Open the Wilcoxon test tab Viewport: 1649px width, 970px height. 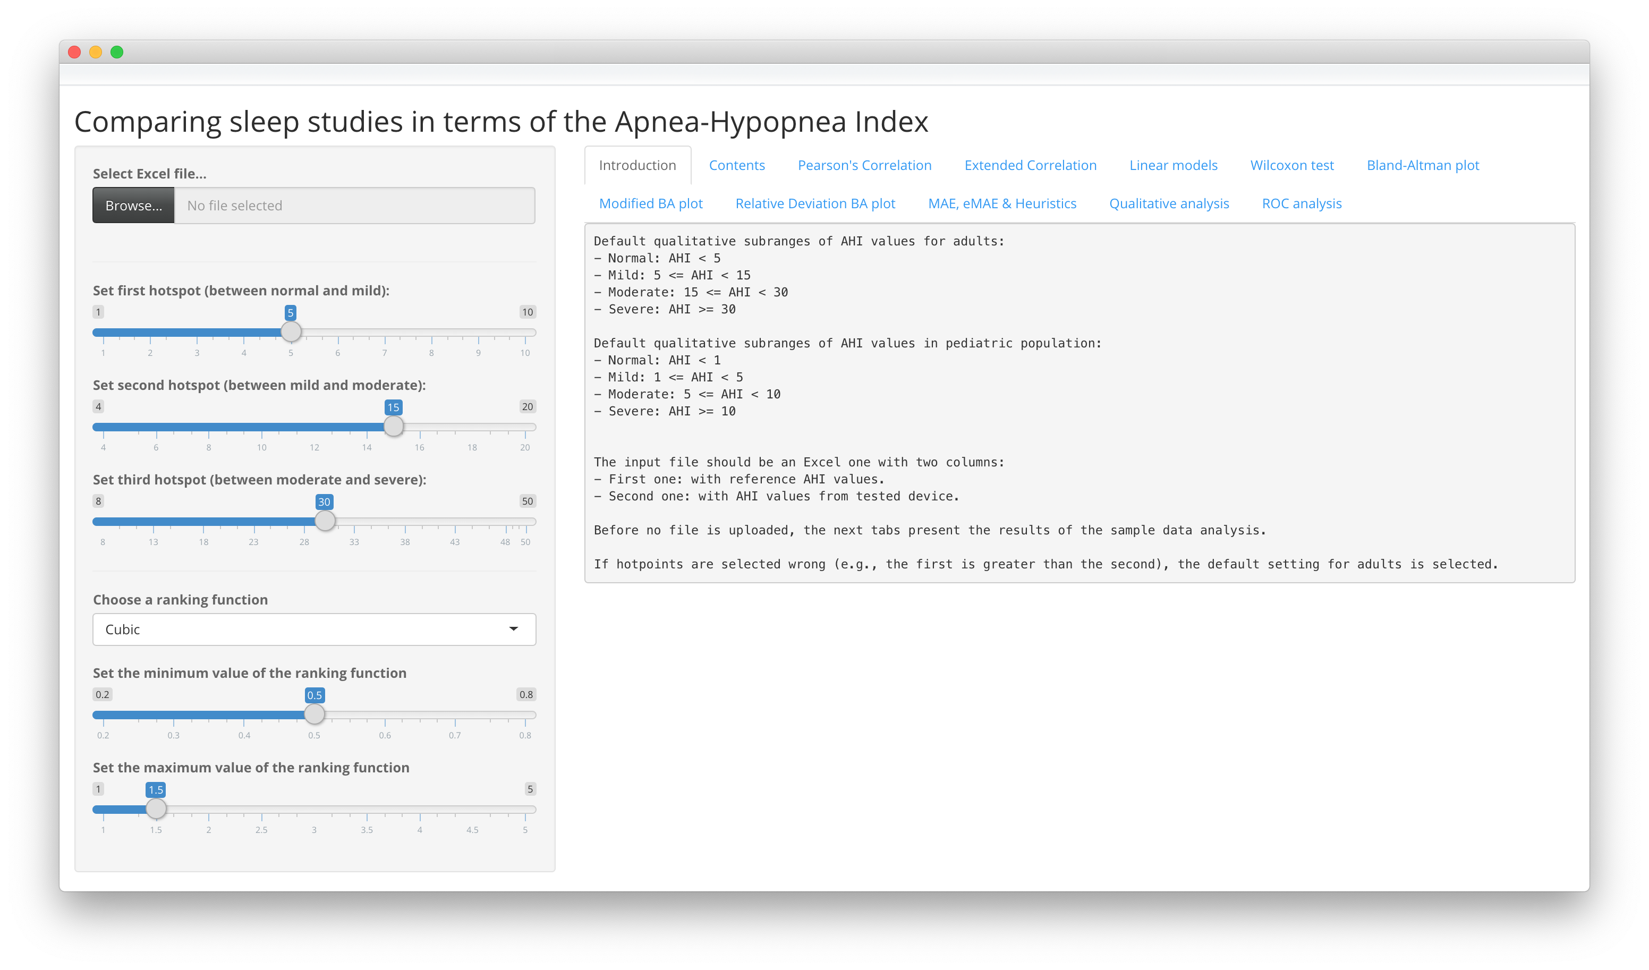[x=1291, y=165]
